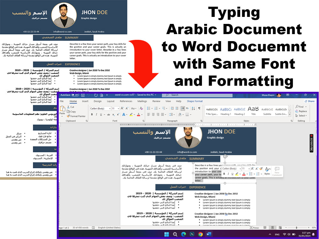Click the Replace icon in Editing group
This screenshot has width=319, height=239.
pyautogui.click(x=297, y=111)
